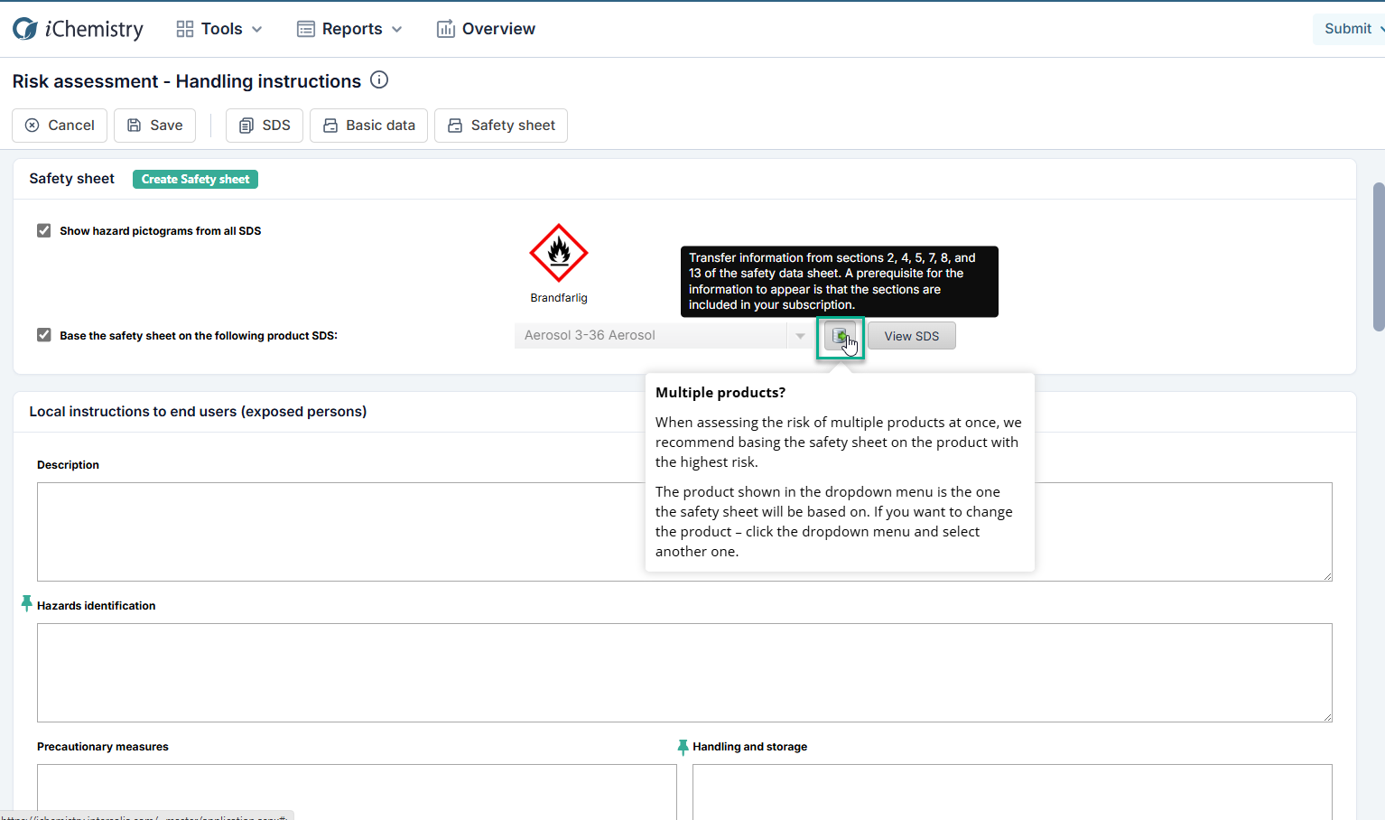
Task: Open the Safety sheet toolbar button
Action: click(501, 126)
